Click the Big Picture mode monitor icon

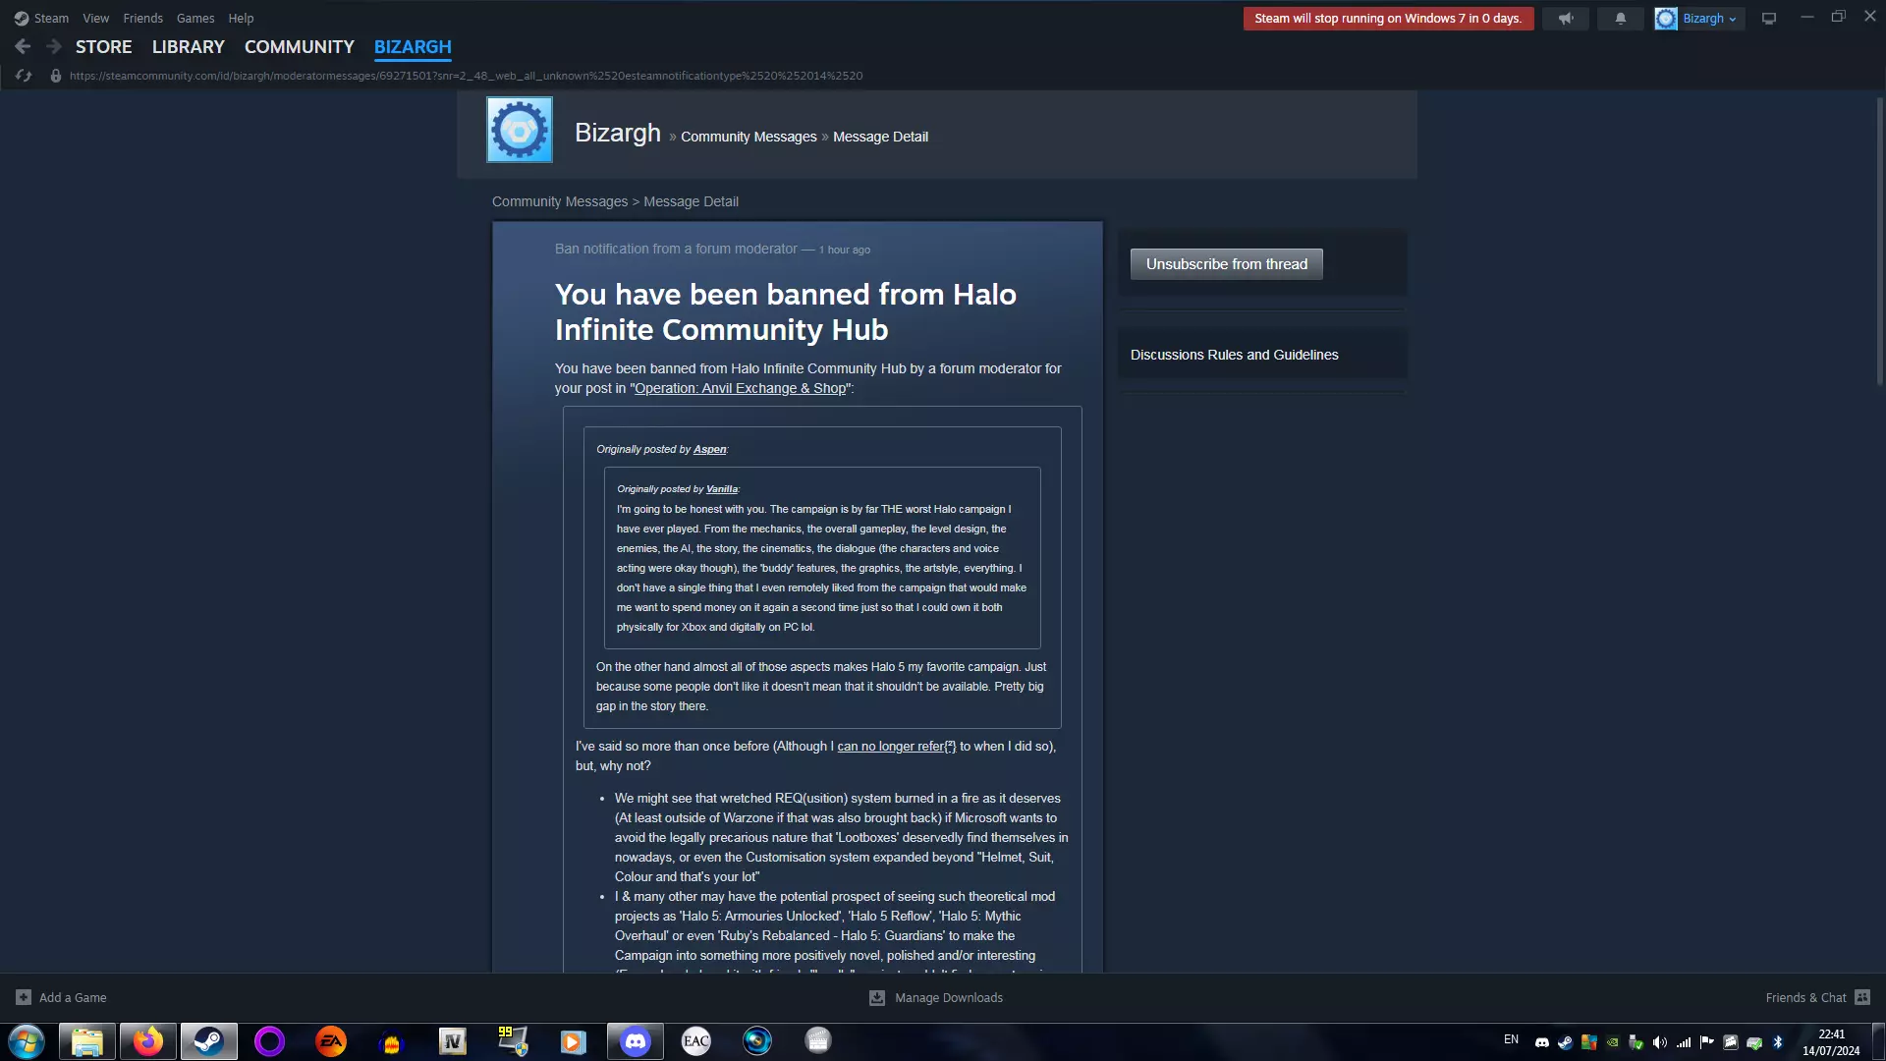pyautogui.click(x=1768, y=19)
